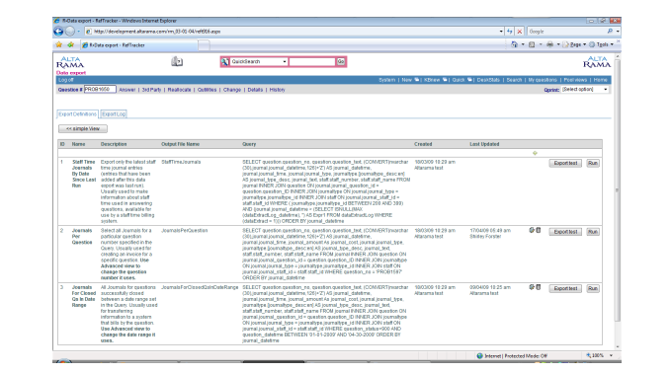This screenshot has height=373, width=671.
Task: Click the My questions link
Action: [x=543, y=80]
